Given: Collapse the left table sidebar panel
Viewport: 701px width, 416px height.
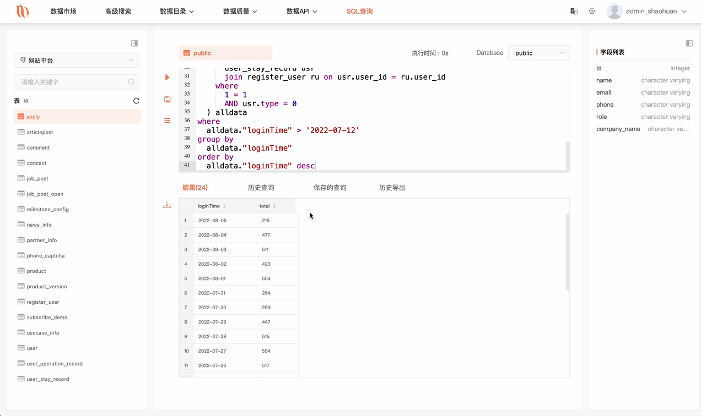Looking at the screenshot, I should click(134, 43).
